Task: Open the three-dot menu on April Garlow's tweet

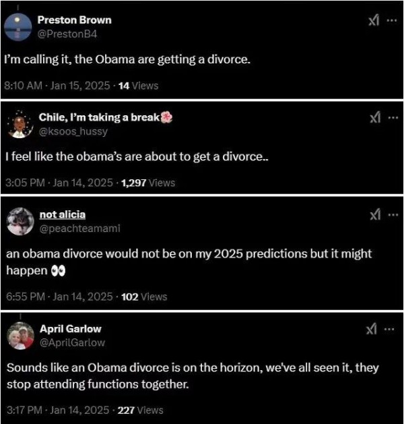Action: pyautogui.click(x=389, y=329)
